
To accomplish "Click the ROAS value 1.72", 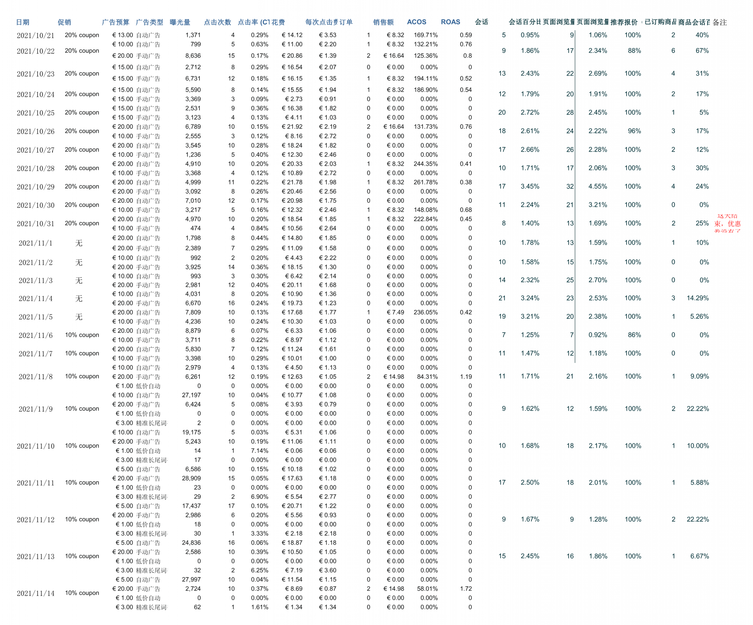I will [x=466, y=589].
